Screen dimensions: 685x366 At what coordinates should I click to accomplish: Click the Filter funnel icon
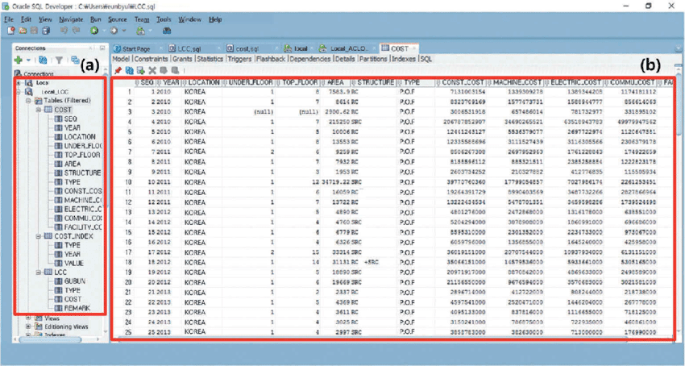[59, 60]
